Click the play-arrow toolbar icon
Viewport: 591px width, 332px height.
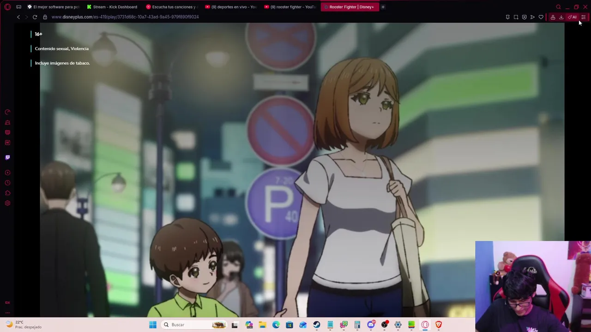[x=532, y=17]
